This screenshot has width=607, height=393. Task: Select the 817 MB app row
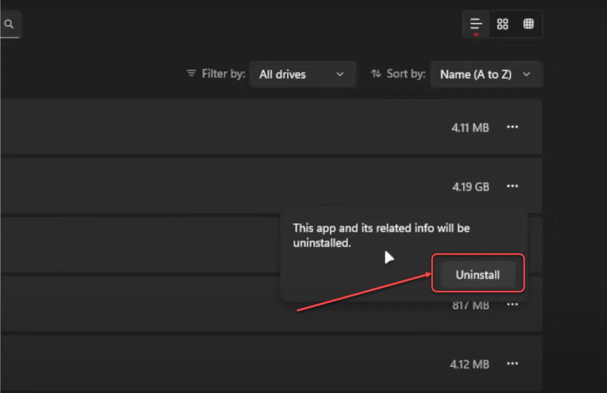(x=150, y=304)
